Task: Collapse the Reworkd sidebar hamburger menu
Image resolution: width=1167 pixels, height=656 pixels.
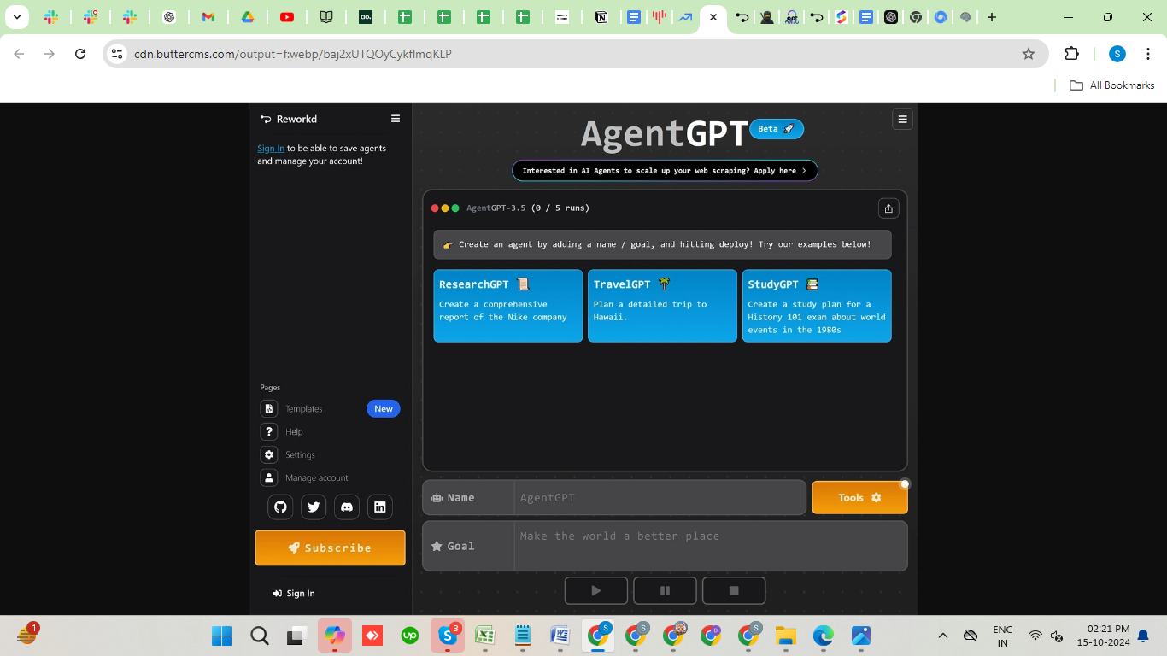Action: 396,119
